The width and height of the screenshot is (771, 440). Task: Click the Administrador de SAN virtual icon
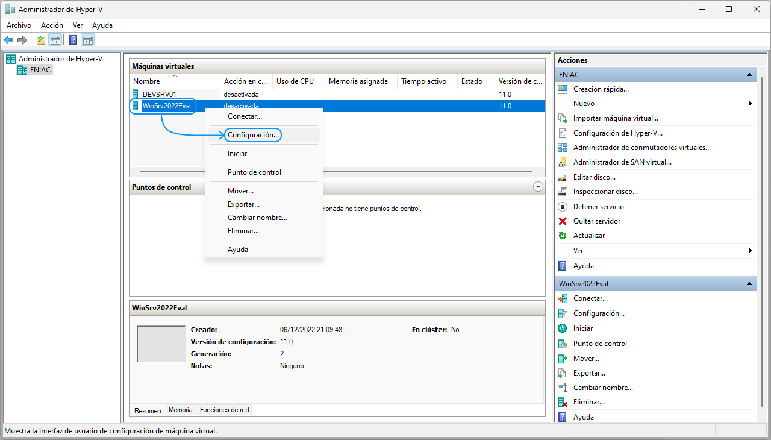point(563,162)
